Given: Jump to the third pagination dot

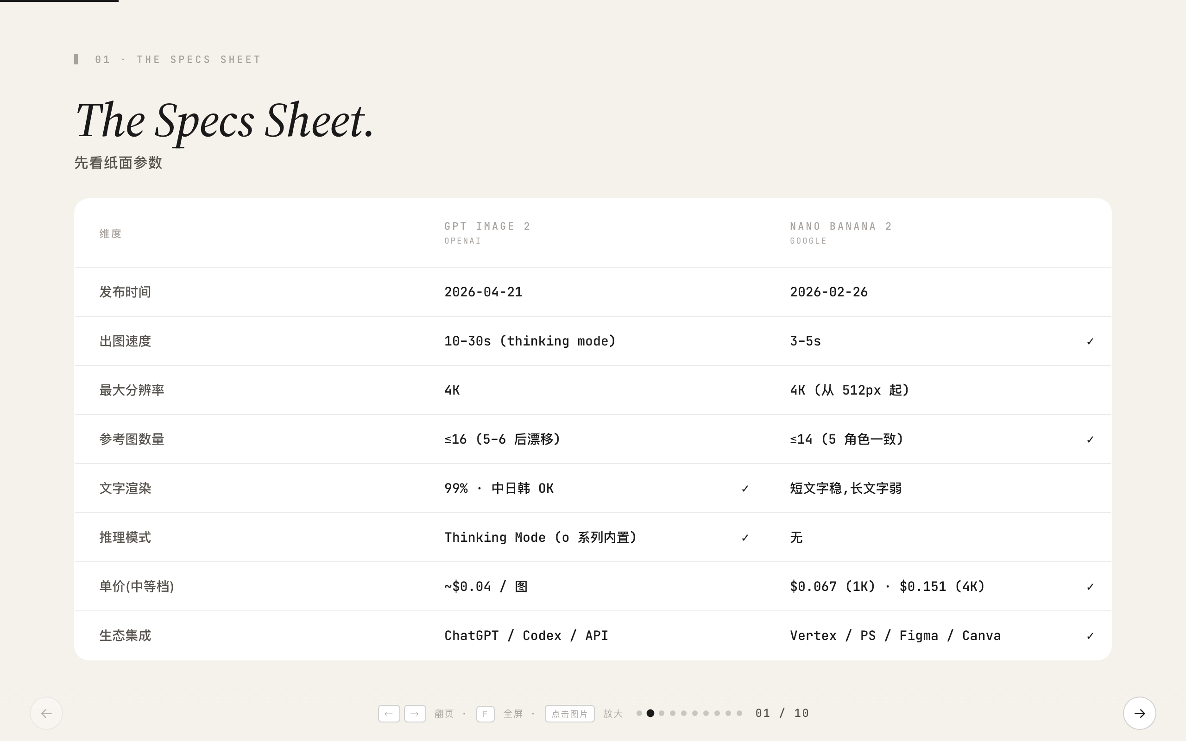Looking at the screenshot, I should (x=662, y=713).
